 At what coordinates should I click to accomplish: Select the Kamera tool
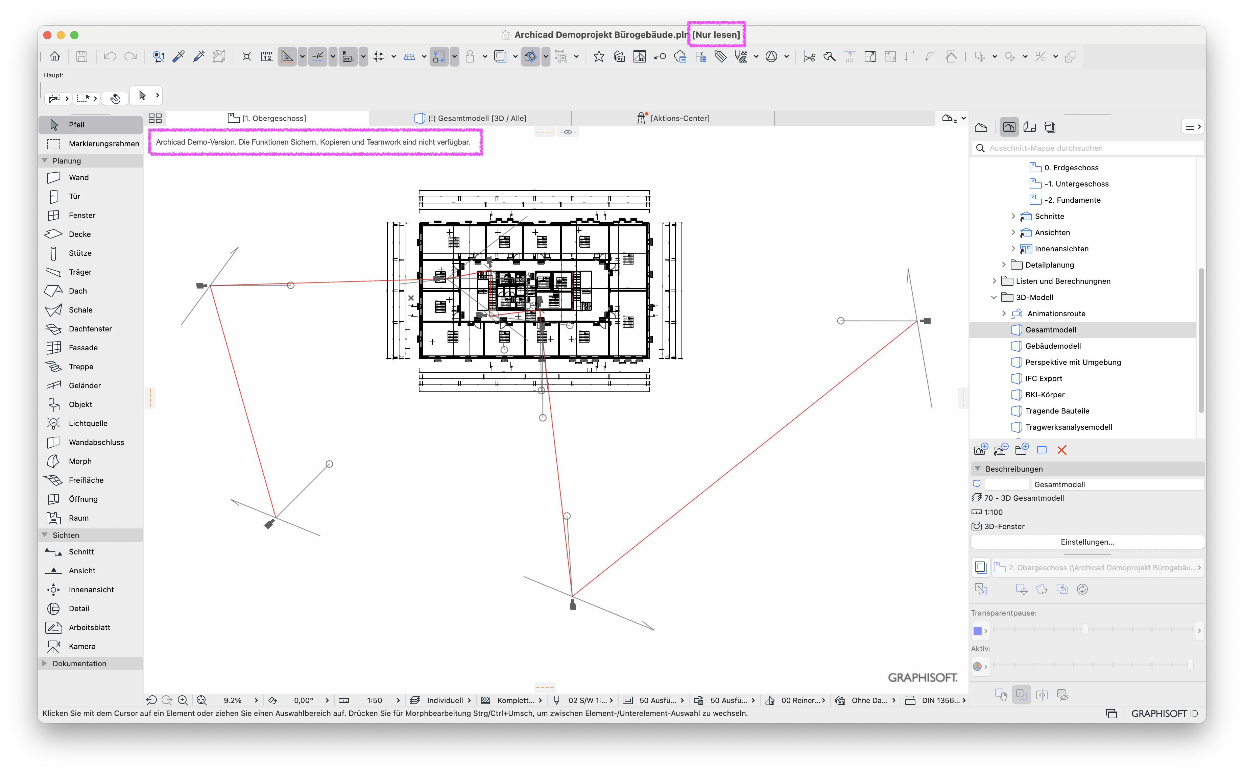pos(90,646)
